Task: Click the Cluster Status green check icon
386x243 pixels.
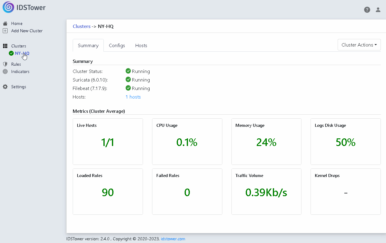Action: coord(128,71)
